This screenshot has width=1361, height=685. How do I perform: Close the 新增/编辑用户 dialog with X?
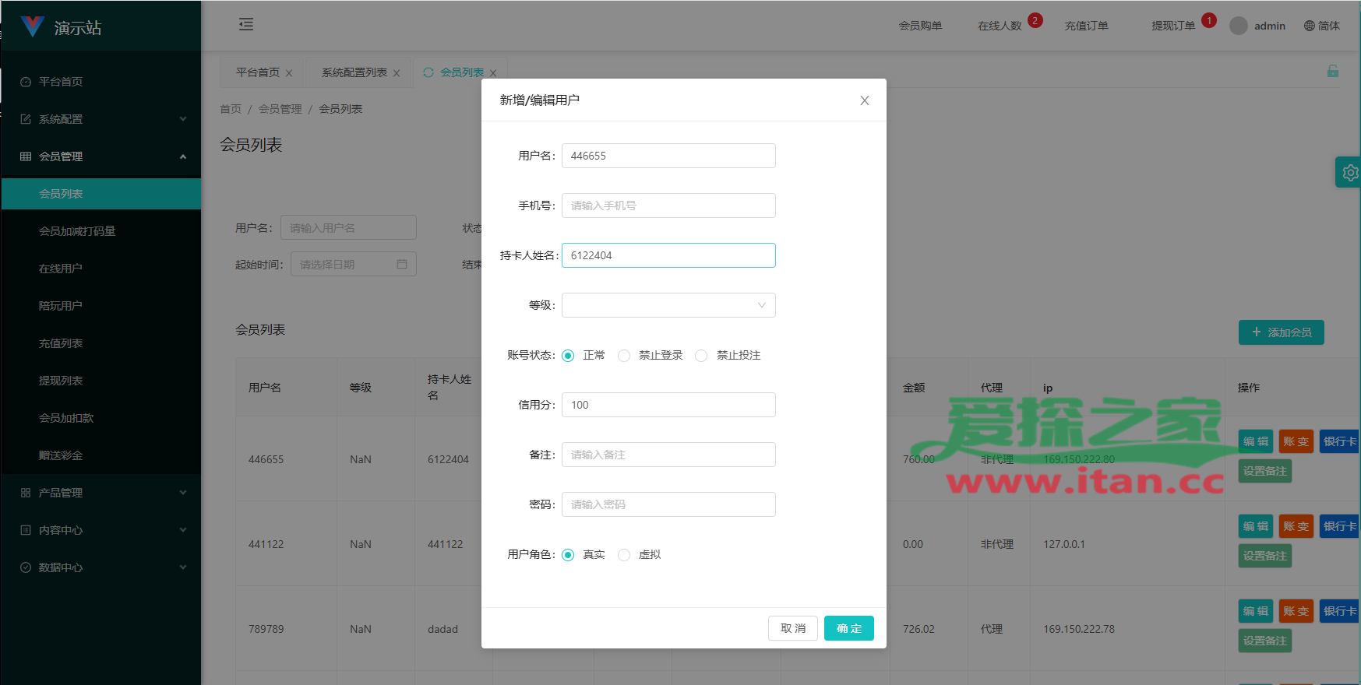[864, 100]
